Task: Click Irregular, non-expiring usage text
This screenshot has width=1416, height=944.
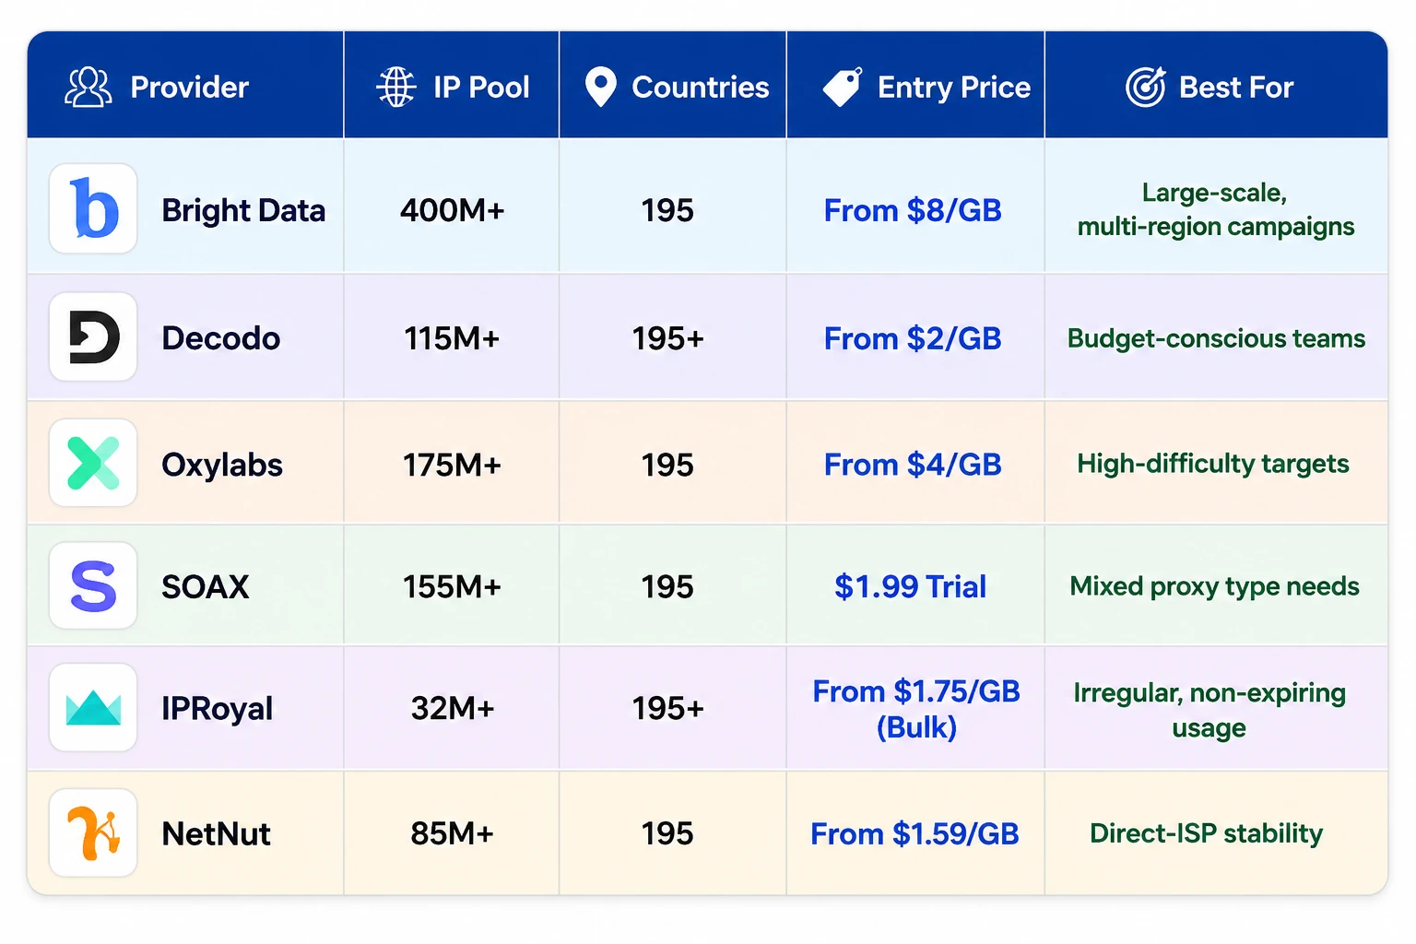Action: click(1209, 710)
